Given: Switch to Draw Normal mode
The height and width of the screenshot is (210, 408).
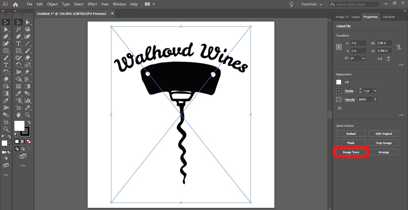Looking at the screenshot, I should point(17,148).
